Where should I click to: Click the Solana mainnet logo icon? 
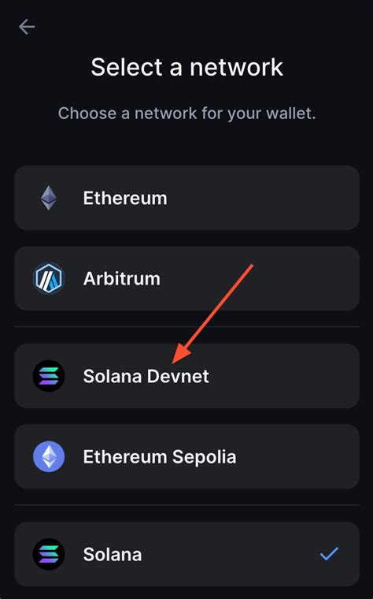(49, 554)
